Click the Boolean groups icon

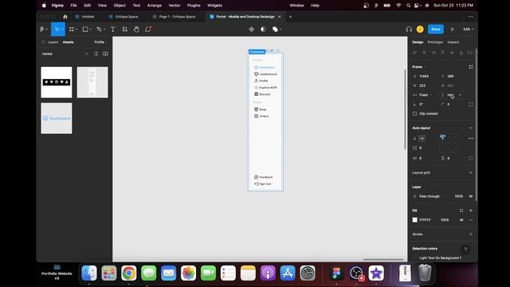click(275, 29)
